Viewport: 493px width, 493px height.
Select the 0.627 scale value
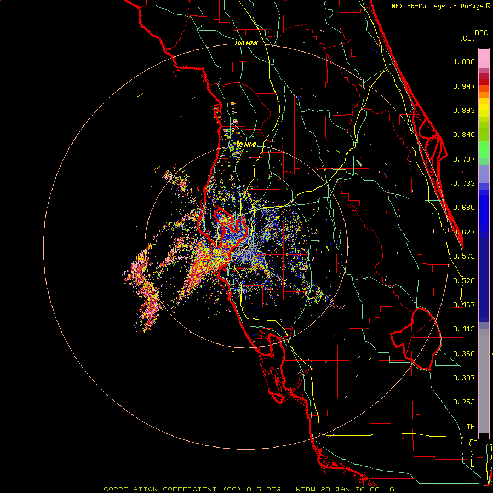point(464,232)
